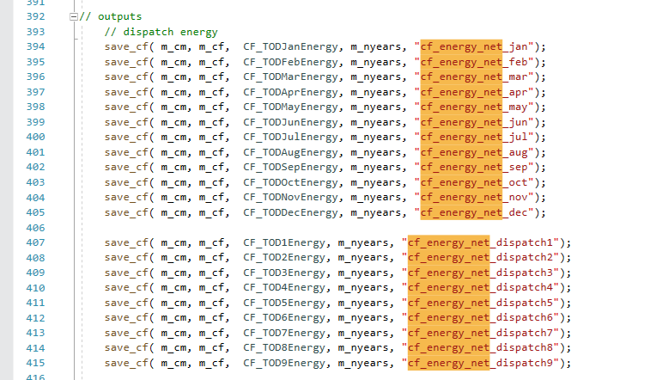Click CF_TODNovEnergy identifier

291,198
